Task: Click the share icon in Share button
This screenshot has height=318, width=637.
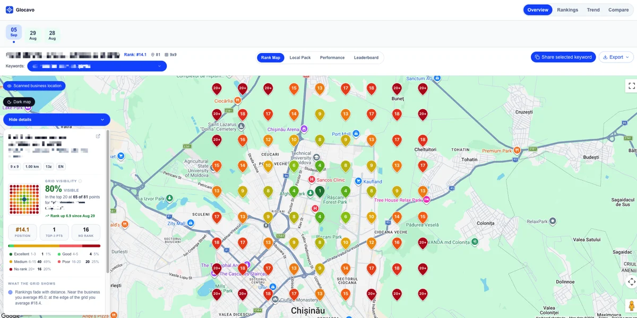Action: tap(537, 57)
